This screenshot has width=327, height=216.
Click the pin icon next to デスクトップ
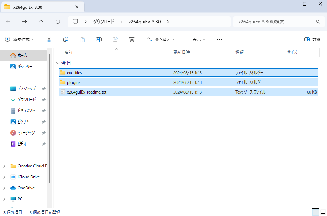click(x=44, y=89)
